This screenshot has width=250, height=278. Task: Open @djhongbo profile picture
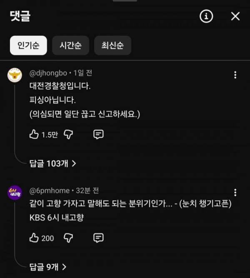[15, 75]
